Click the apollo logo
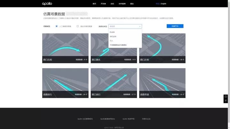 tap(47, 4)
